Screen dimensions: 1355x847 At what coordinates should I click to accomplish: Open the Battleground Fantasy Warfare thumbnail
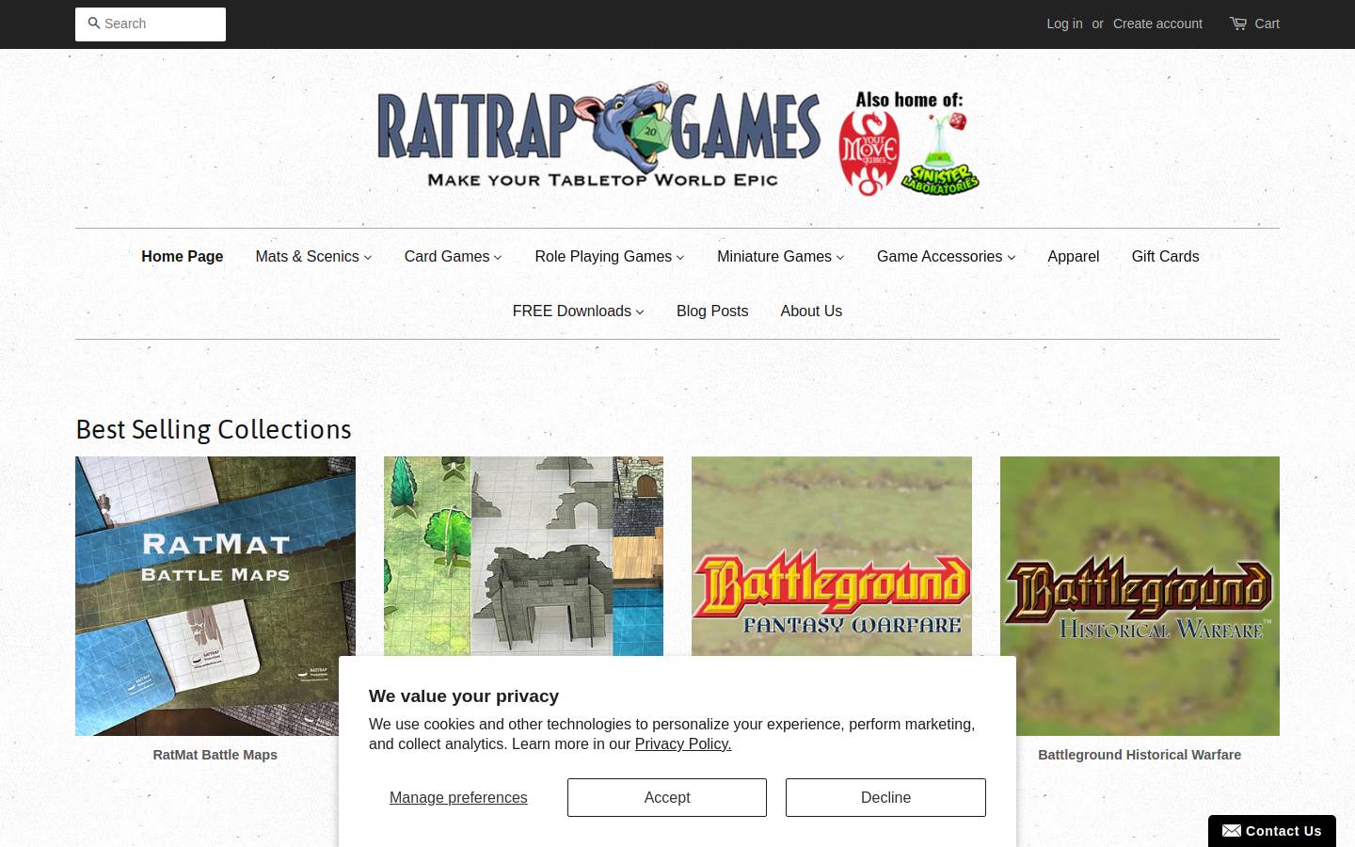click(x=832, y=556)
